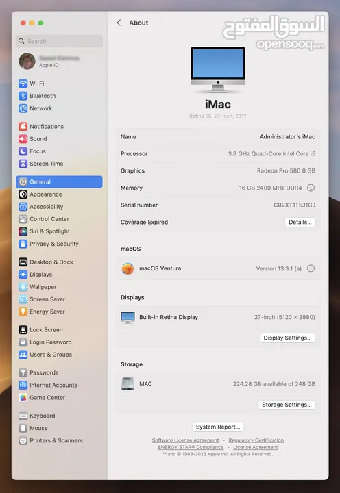Open ENERGY STAR Compliance link
Screen dimensions: 340x493
click(191, 447)
